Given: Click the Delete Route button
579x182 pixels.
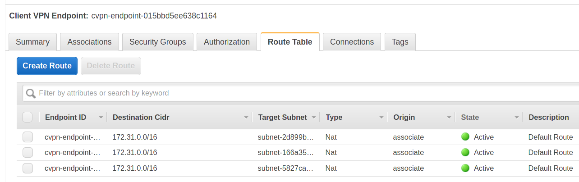Looking at the screenshot, I should (110, 66).
